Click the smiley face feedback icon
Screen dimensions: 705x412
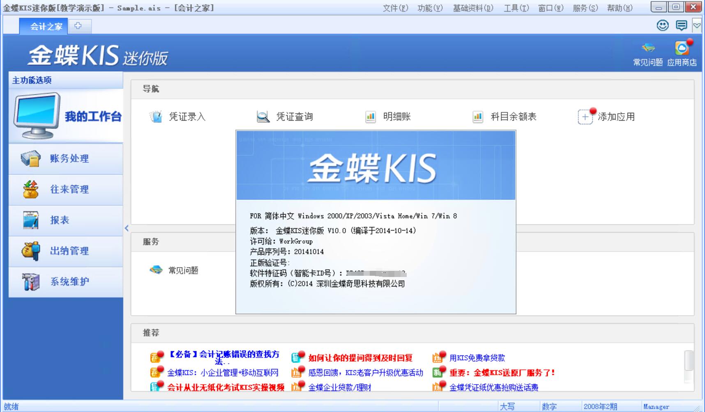(662, 25)
